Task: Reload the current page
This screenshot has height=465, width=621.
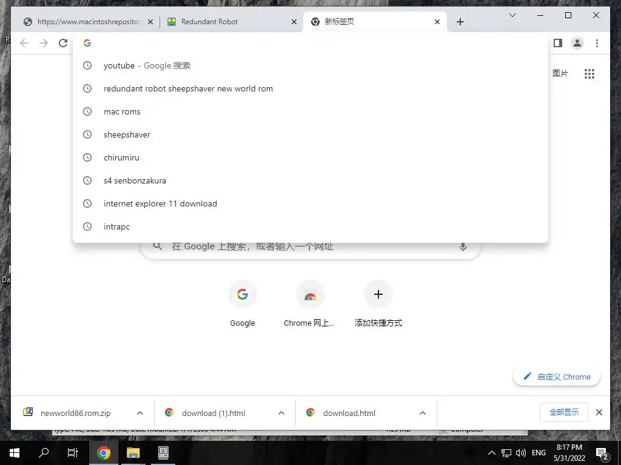Action: point(63,43)
